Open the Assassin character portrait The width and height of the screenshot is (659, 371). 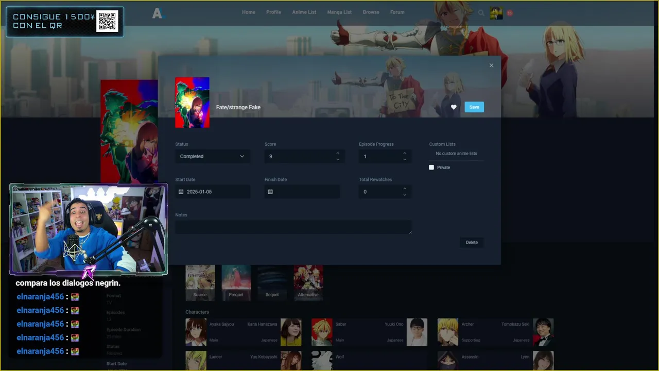[448, 361]
